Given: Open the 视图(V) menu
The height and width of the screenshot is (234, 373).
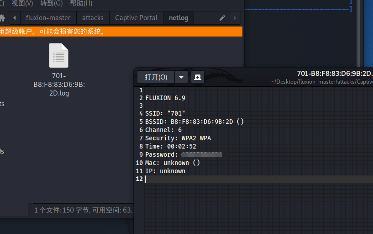Looking at the screenshot, I should (22, 3).
